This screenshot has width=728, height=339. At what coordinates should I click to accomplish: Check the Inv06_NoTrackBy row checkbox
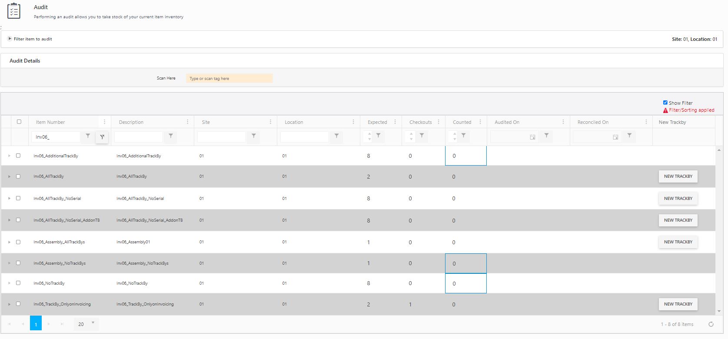click(x=18, y=283)
